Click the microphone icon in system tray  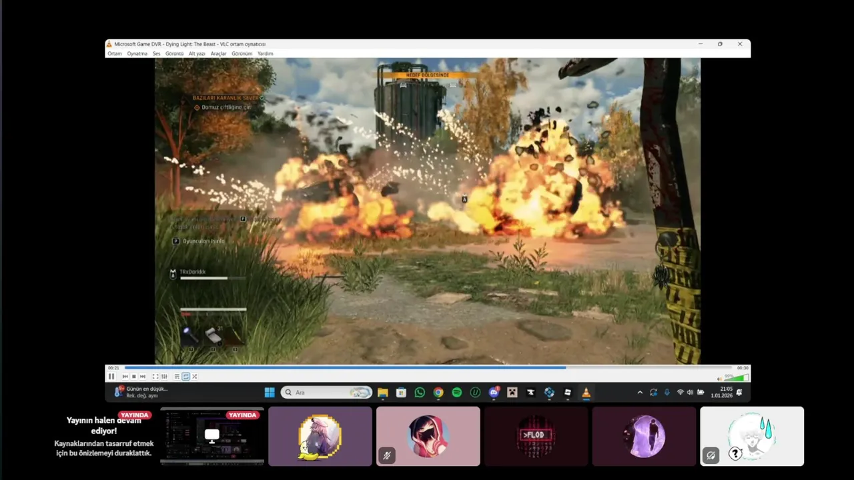tap(667, 393)
